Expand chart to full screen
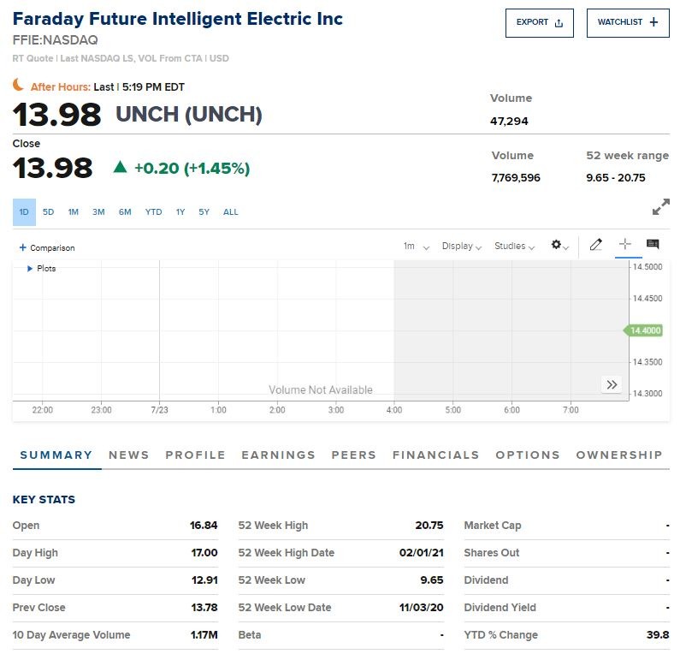Viewport: 680px width, 654px height. click(660, 207)
